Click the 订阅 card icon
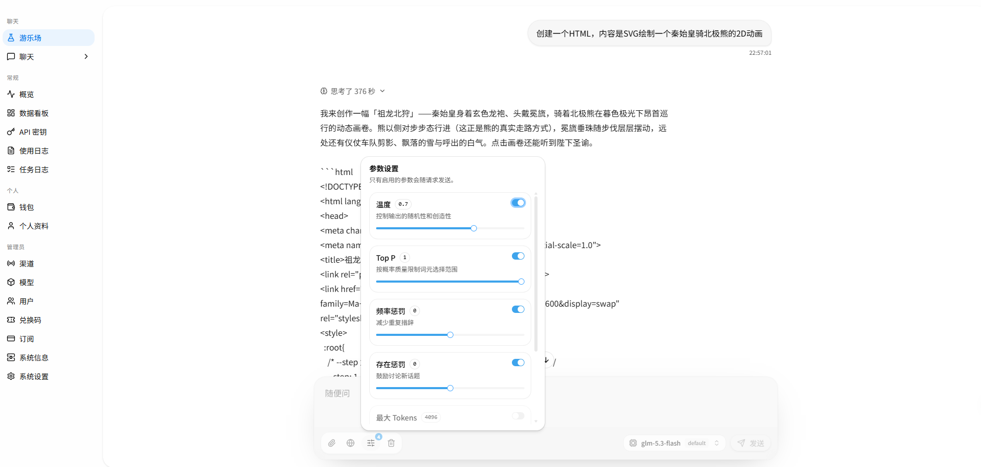The image size is (981, 467). point(11,338)
